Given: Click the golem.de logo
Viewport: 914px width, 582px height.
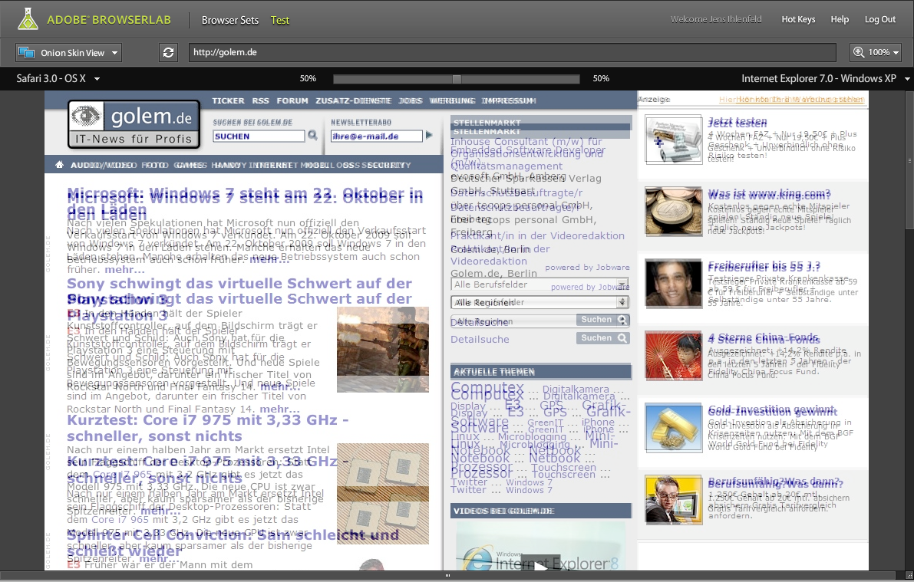Looking at the screenshot, I should point(134,123).
